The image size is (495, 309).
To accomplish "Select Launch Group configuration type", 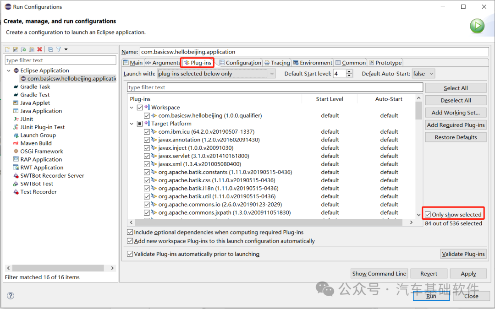I will tap(38, 135).
